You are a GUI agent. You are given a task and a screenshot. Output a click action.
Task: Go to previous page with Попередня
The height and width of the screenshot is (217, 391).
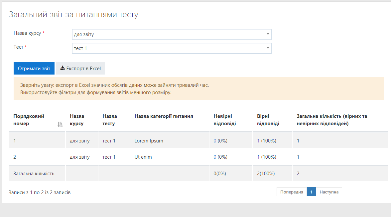click(x=292, y=192)
